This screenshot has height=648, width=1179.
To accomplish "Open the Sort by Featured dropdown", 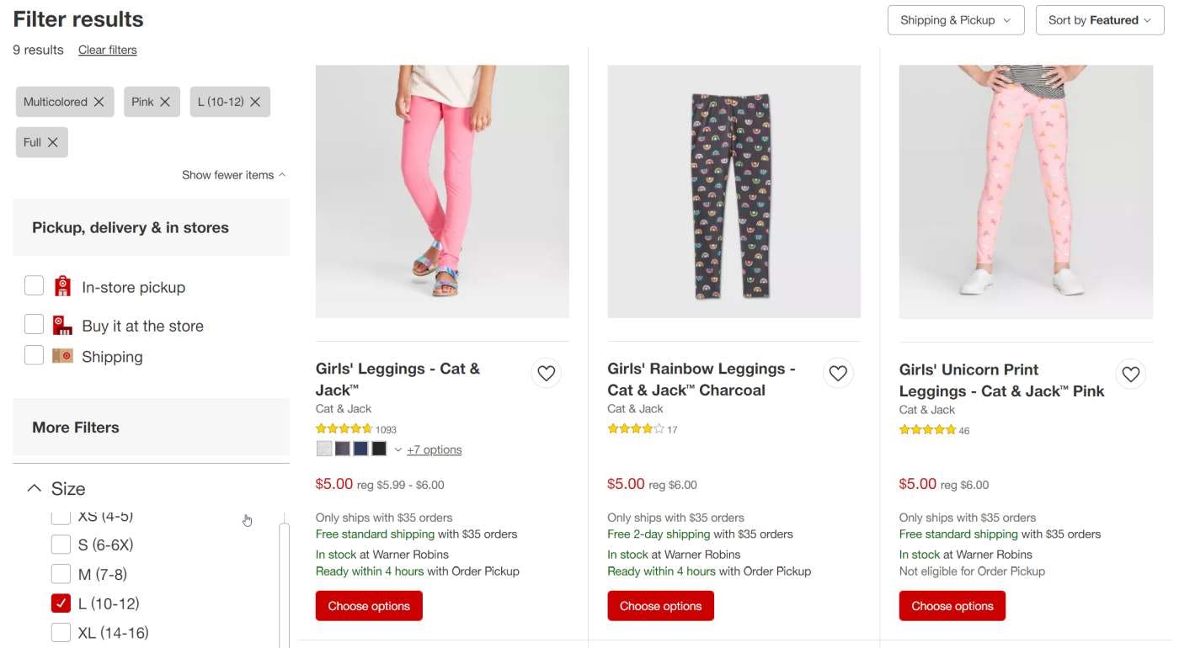I will 1099,20.
